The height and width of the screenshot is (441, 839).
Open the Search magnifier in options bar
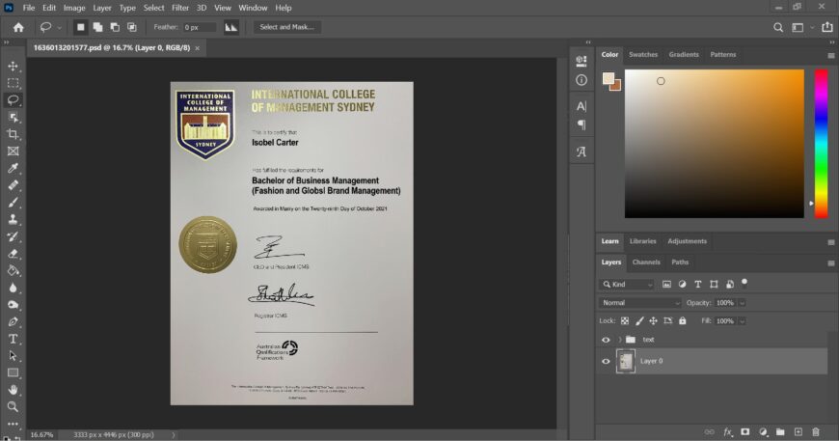pos(778,27)
